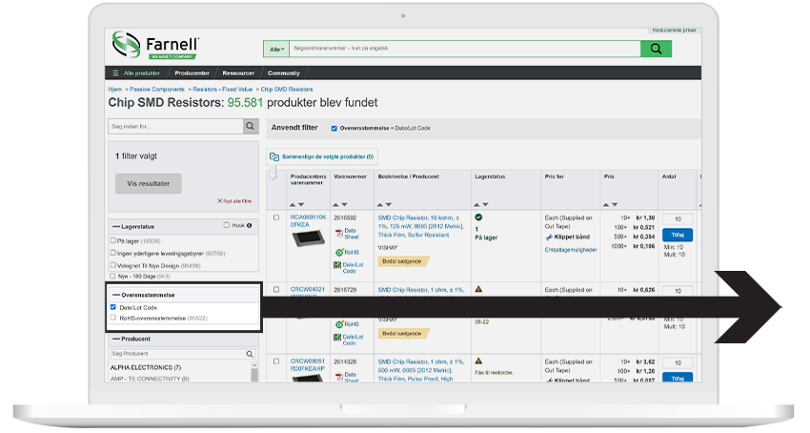
Task: Click Reducerede priser link at top
Action: [674, 30]
